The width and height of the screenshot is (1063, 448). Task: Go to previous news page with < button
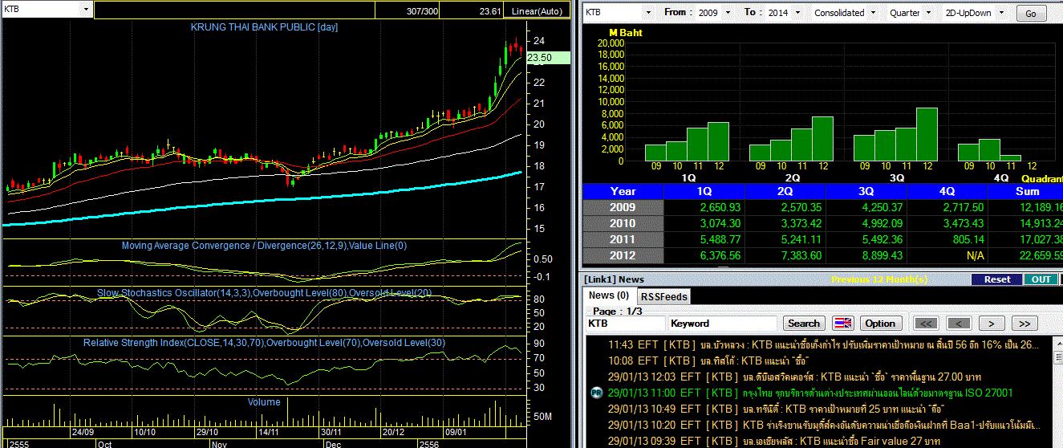coord(959,324)
